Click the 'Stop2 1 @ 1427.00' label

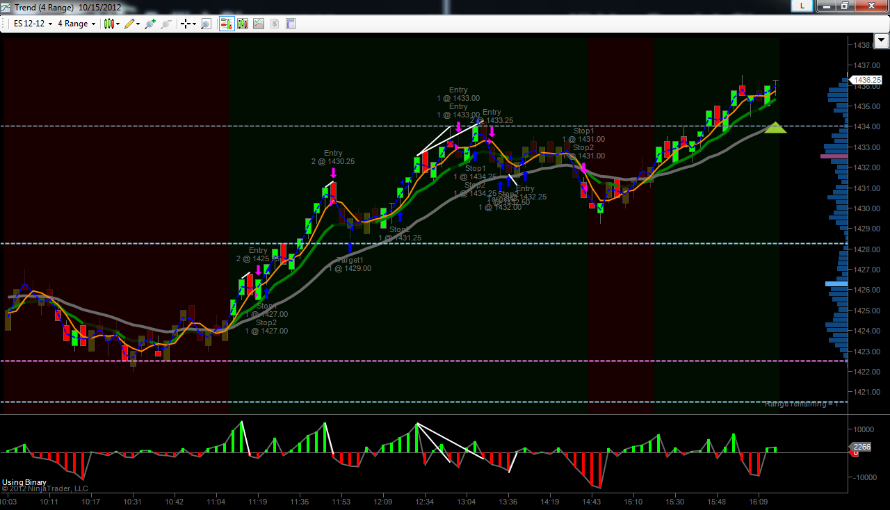point(266,327)
